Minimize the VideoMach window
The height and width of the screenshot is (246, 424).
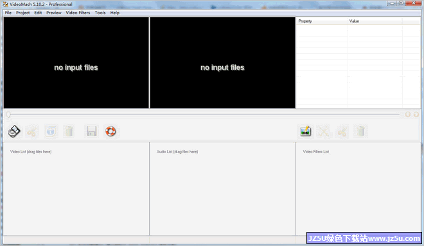coord(391,3)
